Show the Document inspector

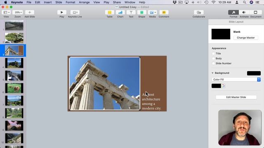pyautogui.click(x=256, y=12)
